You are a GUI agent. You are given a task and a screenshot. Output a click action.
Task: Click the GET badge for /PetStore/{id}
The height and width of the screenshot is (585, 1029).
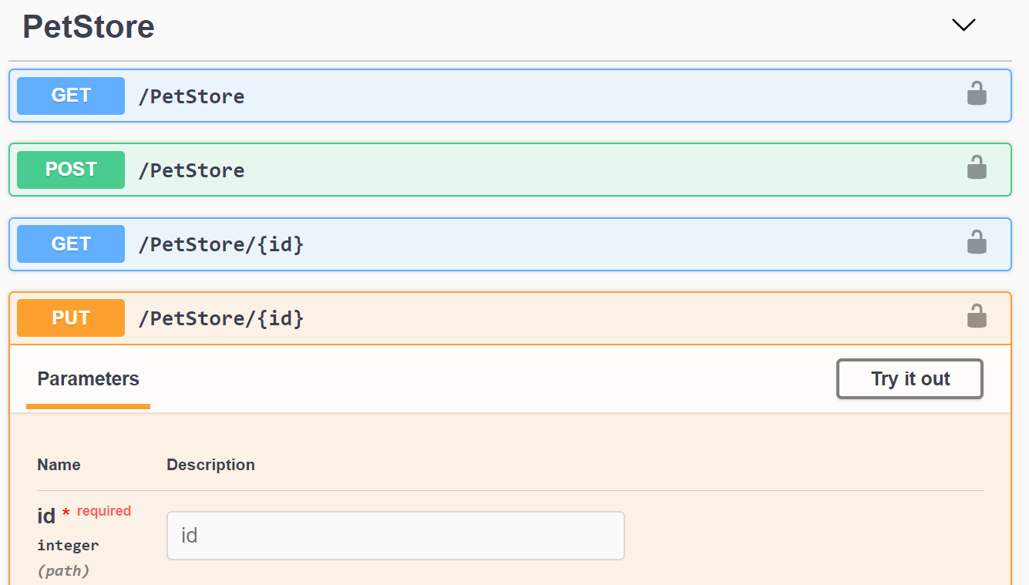click(71, 244)
